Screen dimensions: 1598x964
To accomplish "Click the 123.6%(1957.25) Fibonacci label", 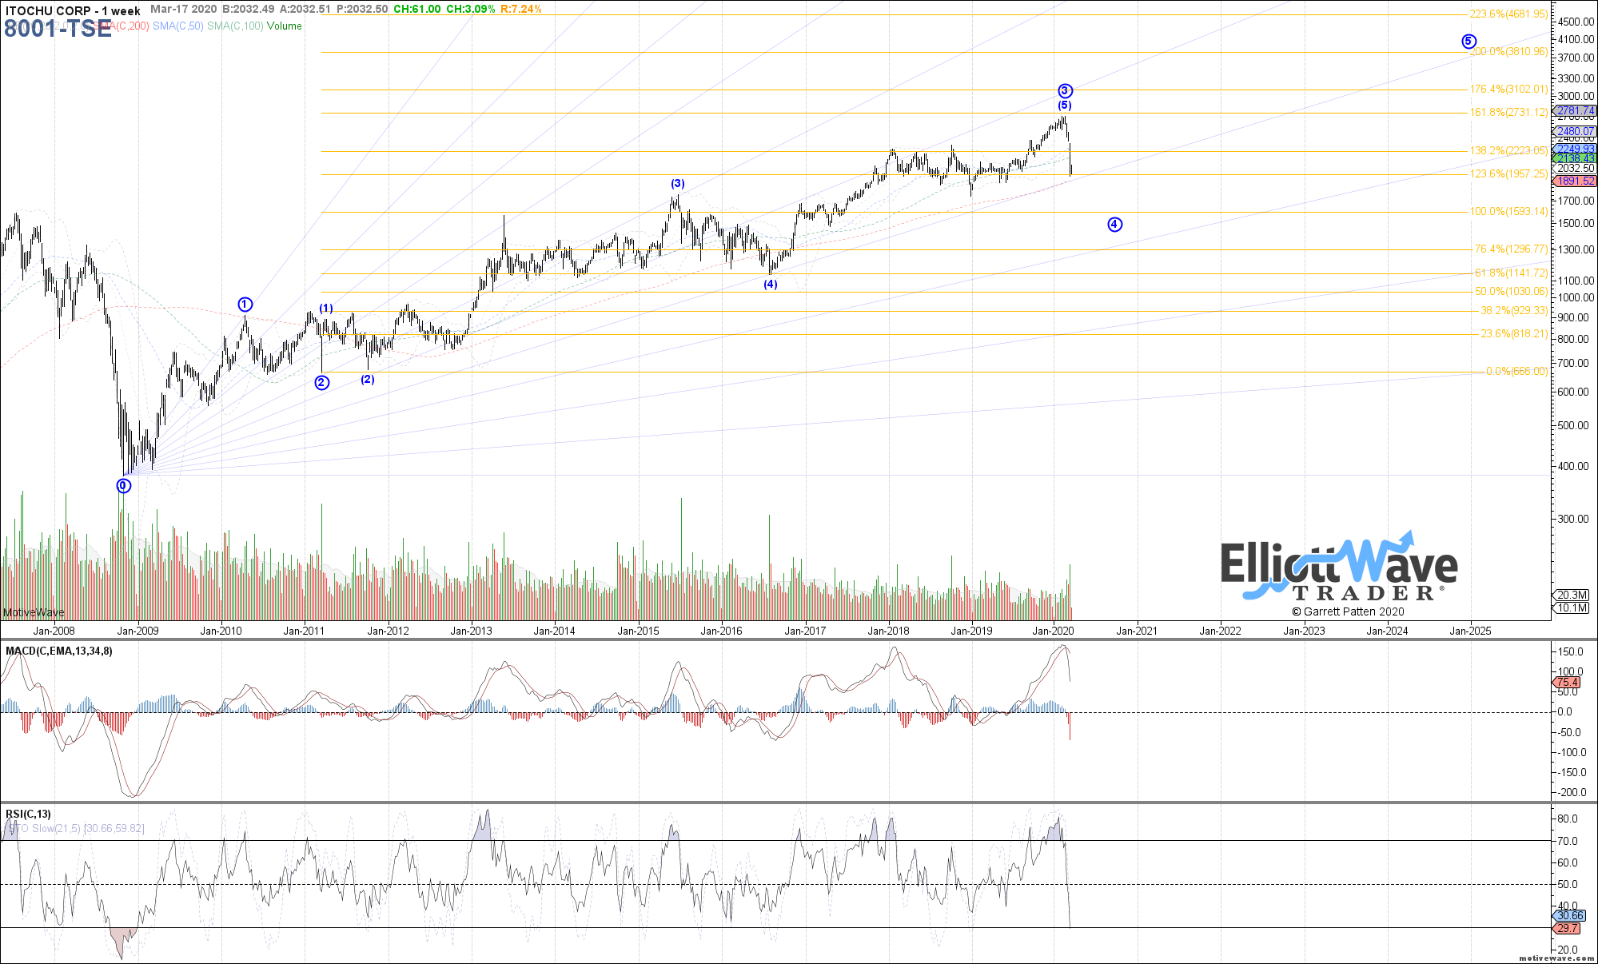I will 1508,173.
